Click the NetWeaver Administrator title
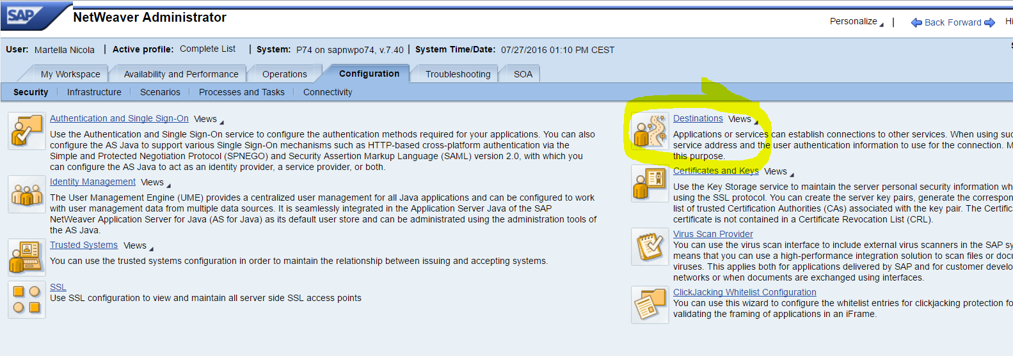 coord(150,17)
